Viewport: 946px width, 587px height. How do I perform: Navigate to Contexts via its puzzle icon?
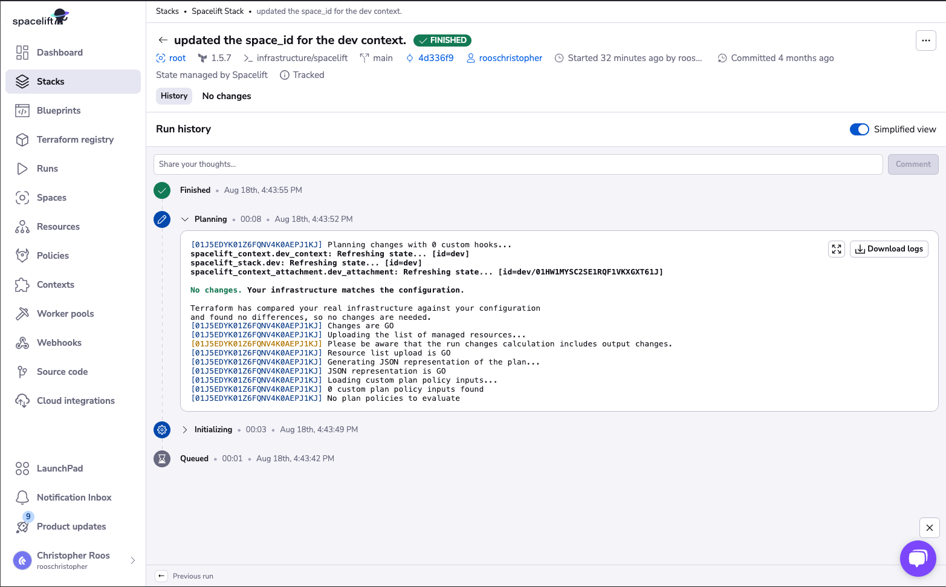point(22,285)
